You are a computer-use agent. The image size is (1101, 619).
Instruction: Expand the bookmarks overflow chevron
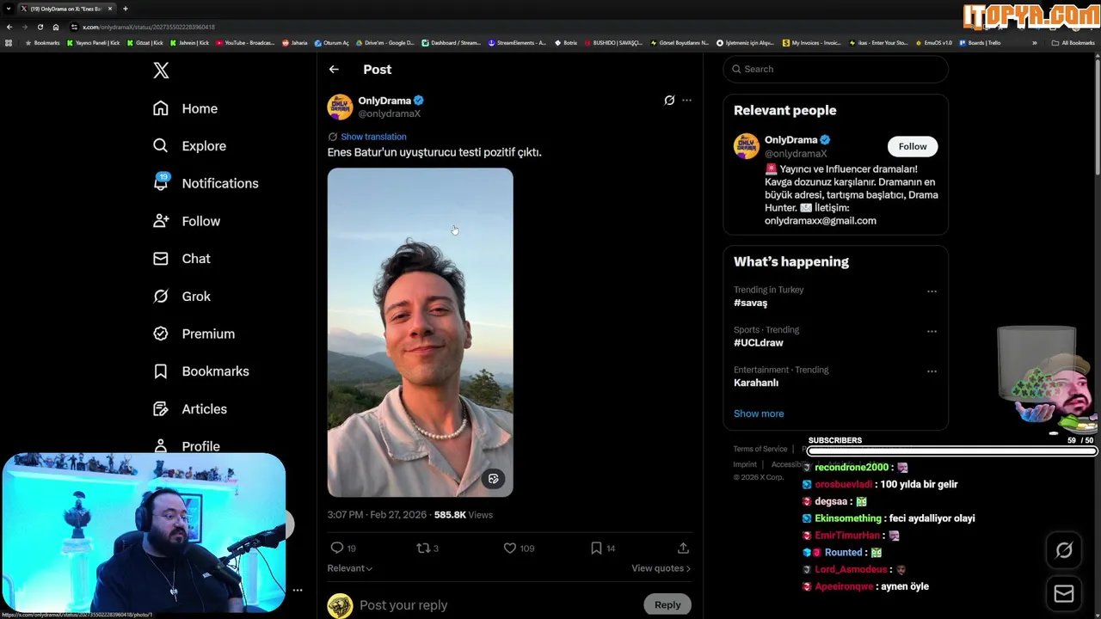click(1035, 43)
